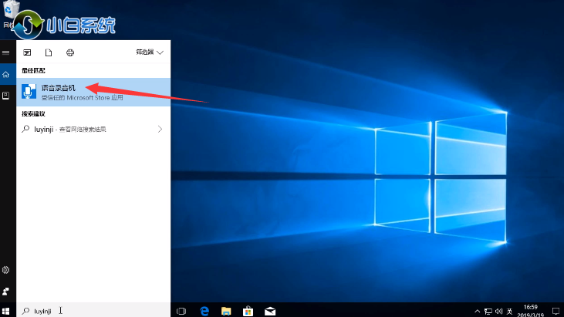Open Task View from the taskbar

(182, 310)
